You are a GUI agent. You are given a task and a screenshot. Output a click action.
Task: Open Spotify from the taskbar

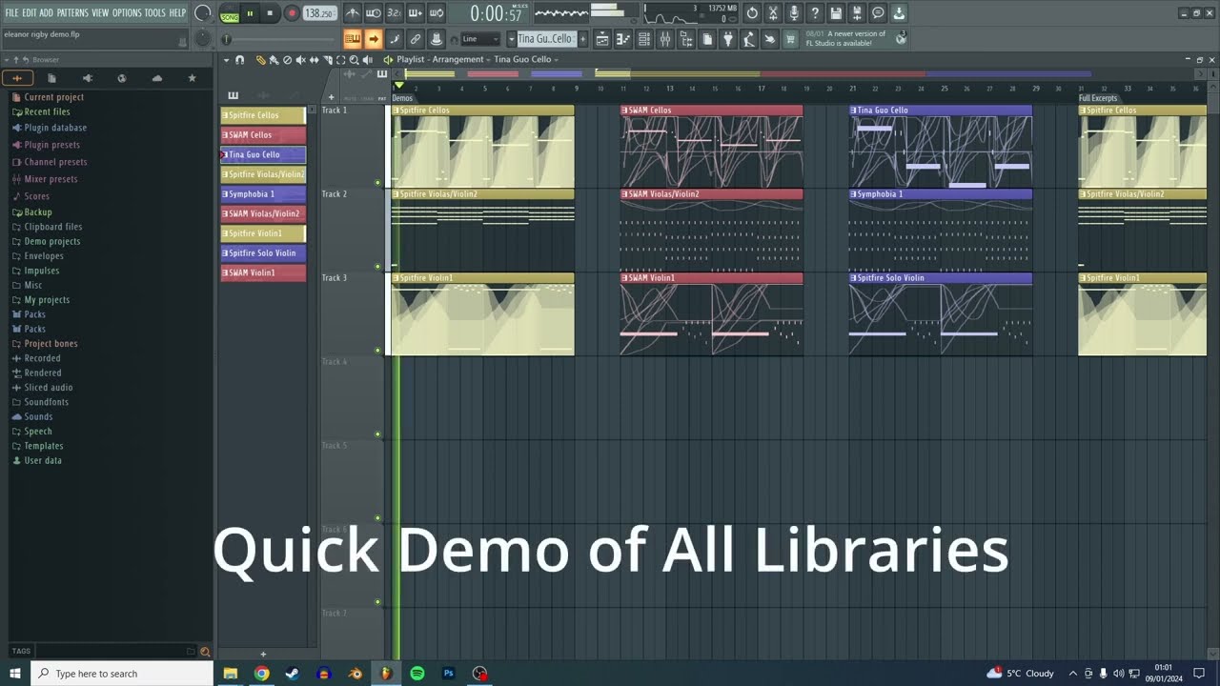coord(417,674)
